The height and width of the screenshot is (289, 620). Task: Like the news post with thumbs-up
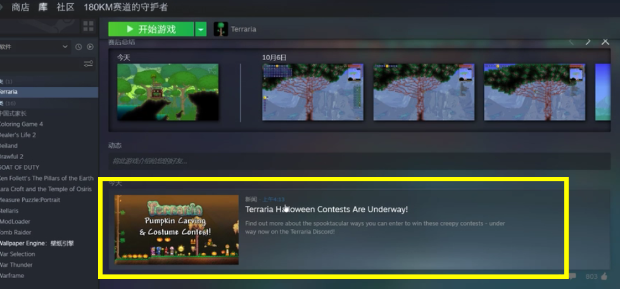(604, 276)
